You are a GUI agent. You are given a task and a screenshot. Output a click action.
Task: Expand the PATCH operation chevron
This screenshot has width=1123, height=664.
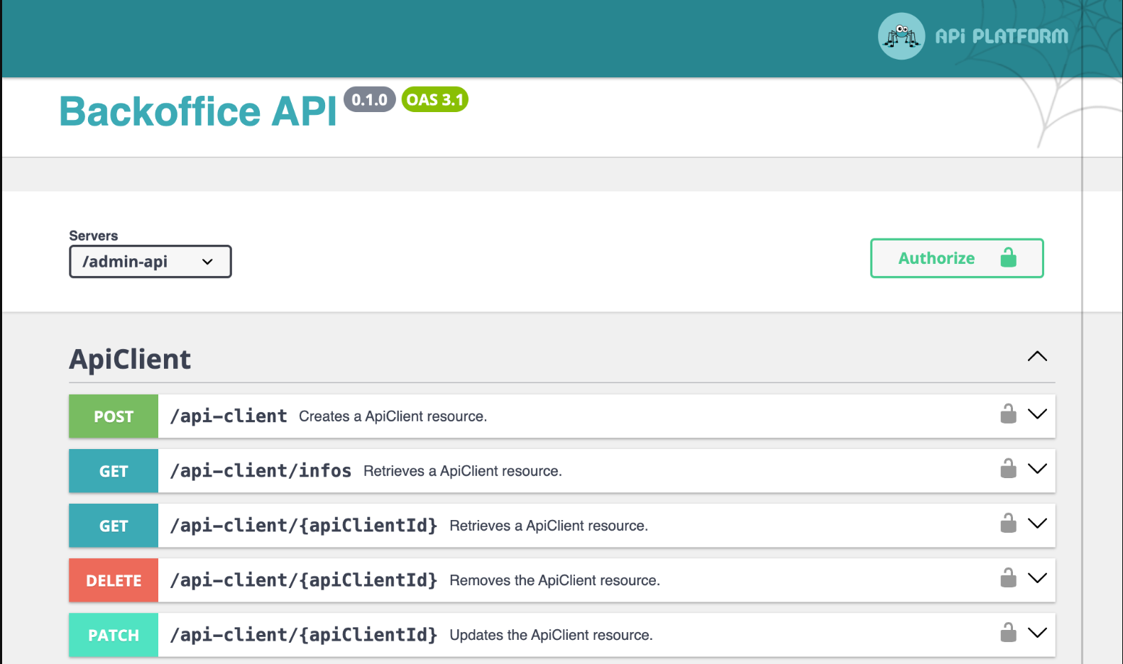(x=1037, y=633)
